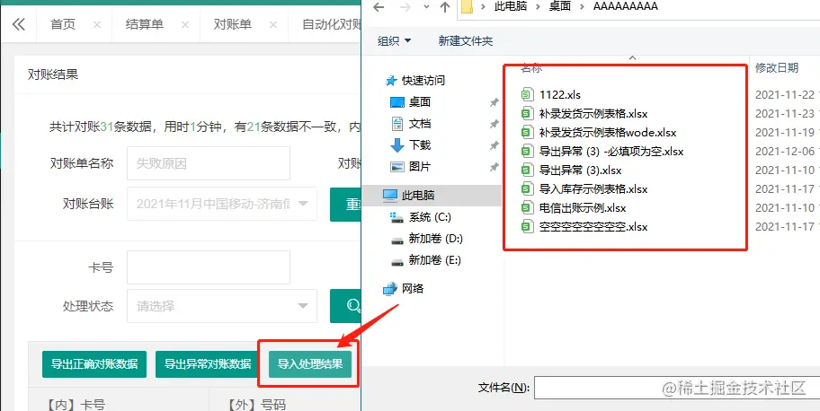Open the 处理状态 dropdown
This screenshot has height=411, width=820.
(x=222, y=306)
